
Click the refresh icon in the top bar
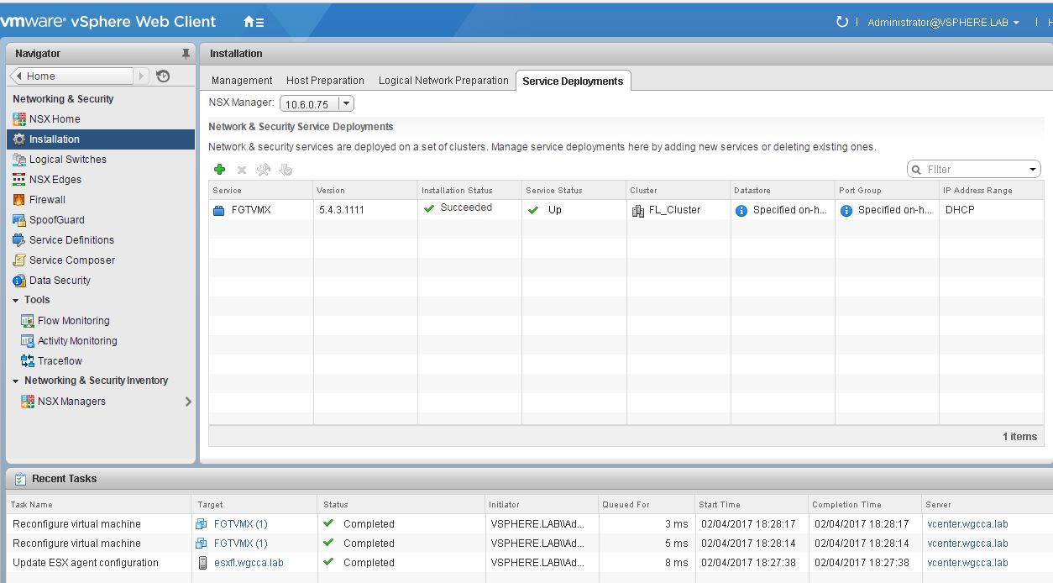[x=842, y=22]
